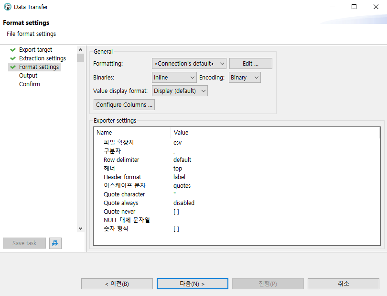
Task: Toggle the Quote never checkbox value
Action: (176, 212)
